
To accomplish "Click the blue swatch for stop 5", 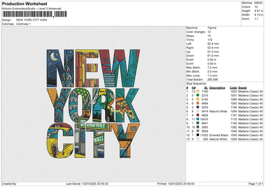I will 198,107.
